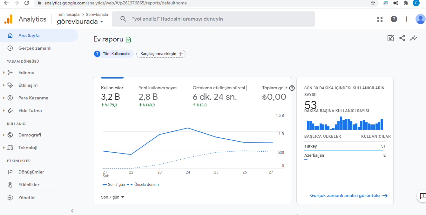Collapse the left navigation sidebar
This screenshot has width=426, height=215.
click(72, 211)
